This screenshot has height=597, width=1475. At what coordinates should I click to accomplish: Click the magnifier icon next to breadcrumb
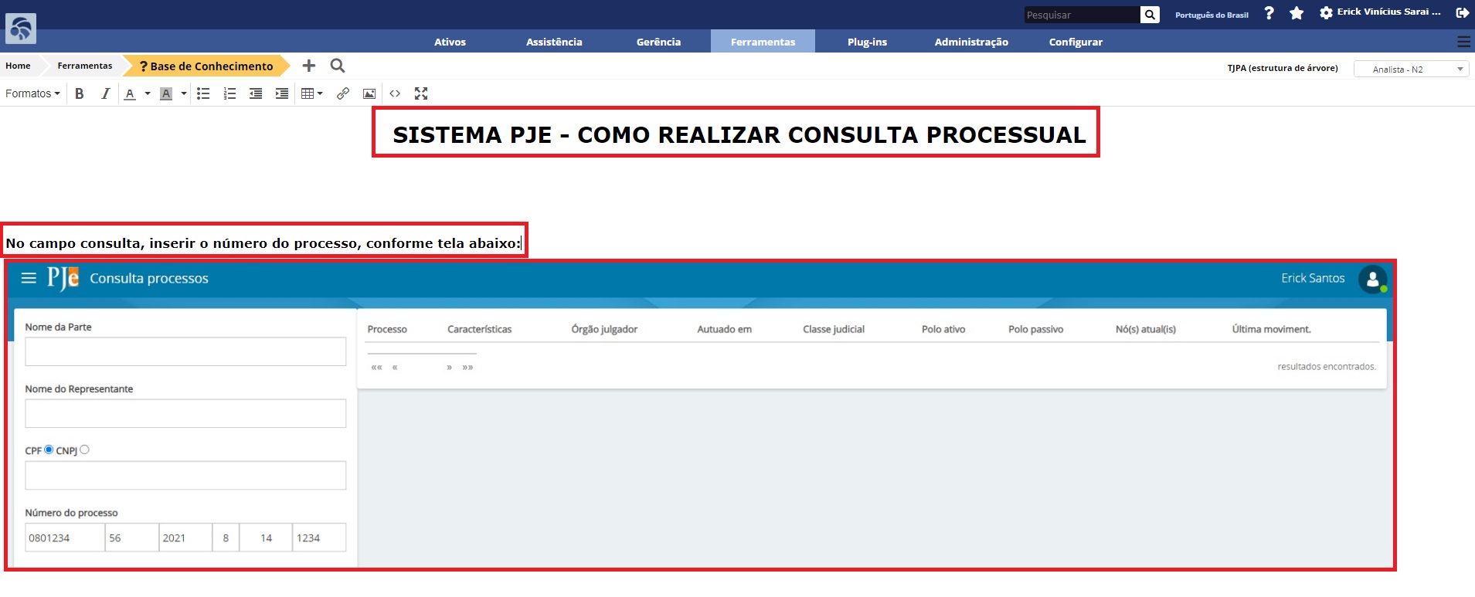click(338, 66)
